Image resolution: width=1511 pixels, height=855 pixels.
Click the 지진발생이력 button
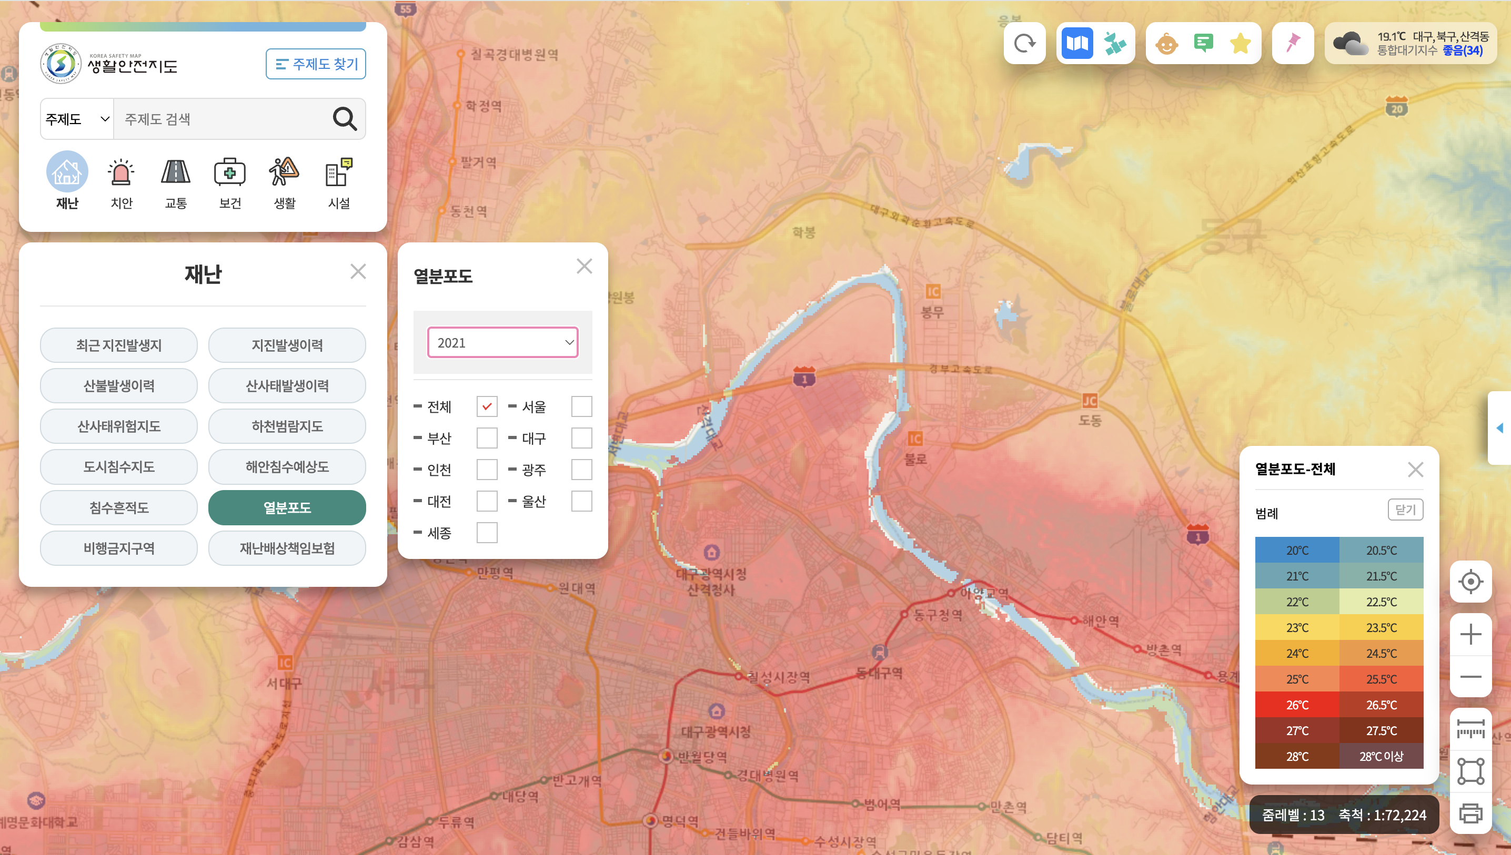(287, 345)
